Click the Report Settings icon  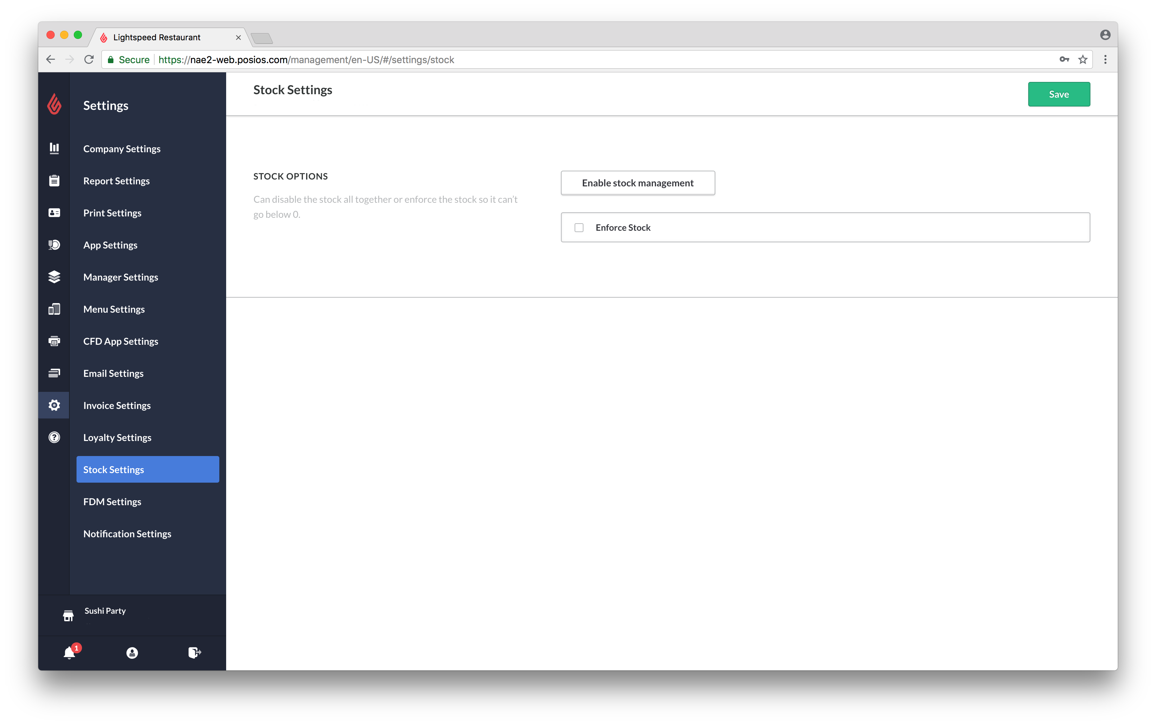point(54,181)
